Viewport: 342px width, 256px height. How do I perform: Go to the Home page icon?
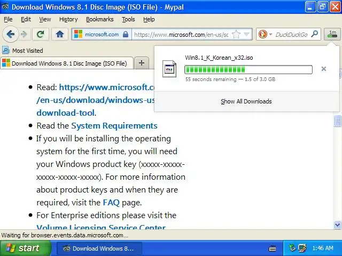point(59,34)
